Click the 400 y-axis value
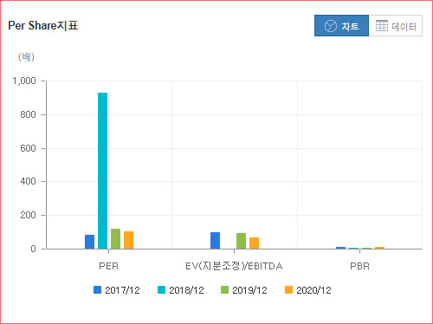 click(28, 182)
